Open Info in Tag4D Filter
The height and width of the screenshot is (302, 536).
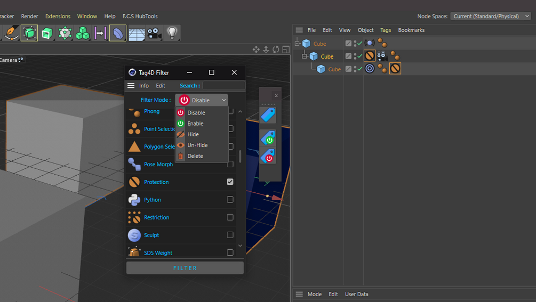point(144,86)
